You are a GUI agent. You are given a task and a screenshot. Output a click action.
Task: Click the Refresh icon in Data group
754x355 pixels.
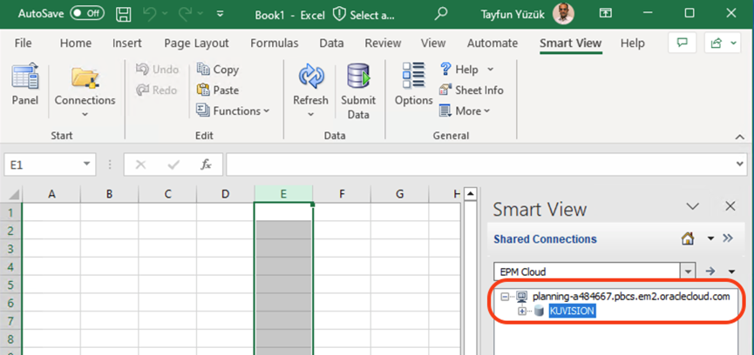[x=310, y=78]
